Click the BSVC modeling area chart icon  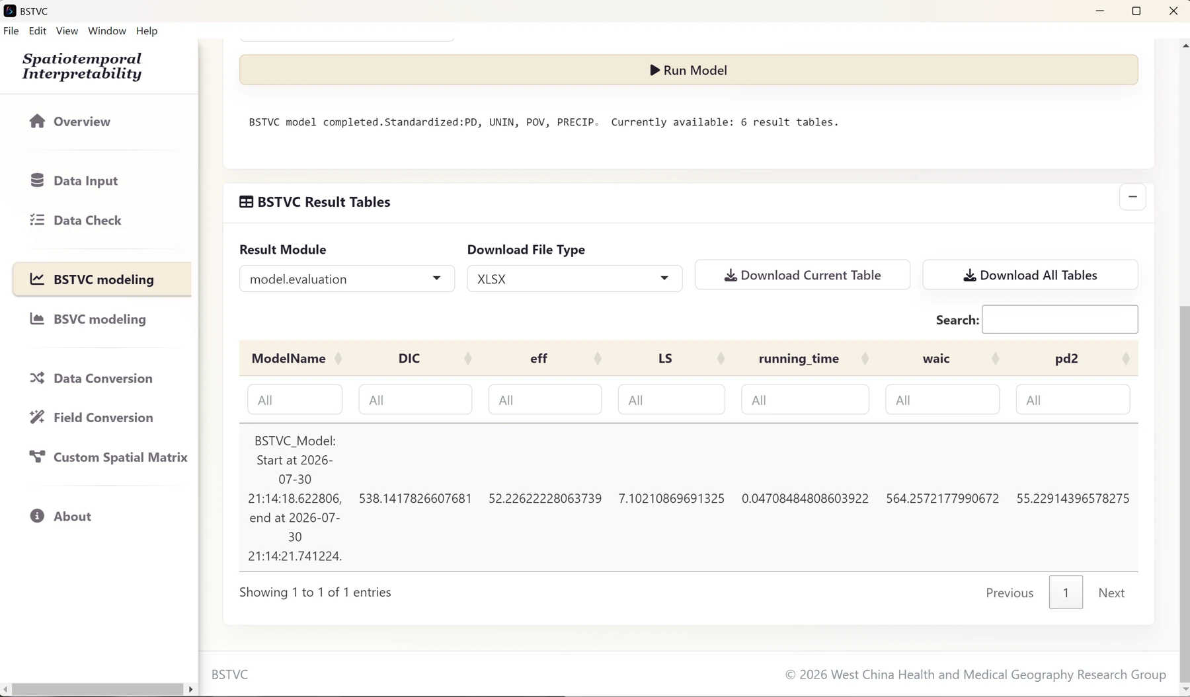37,319
